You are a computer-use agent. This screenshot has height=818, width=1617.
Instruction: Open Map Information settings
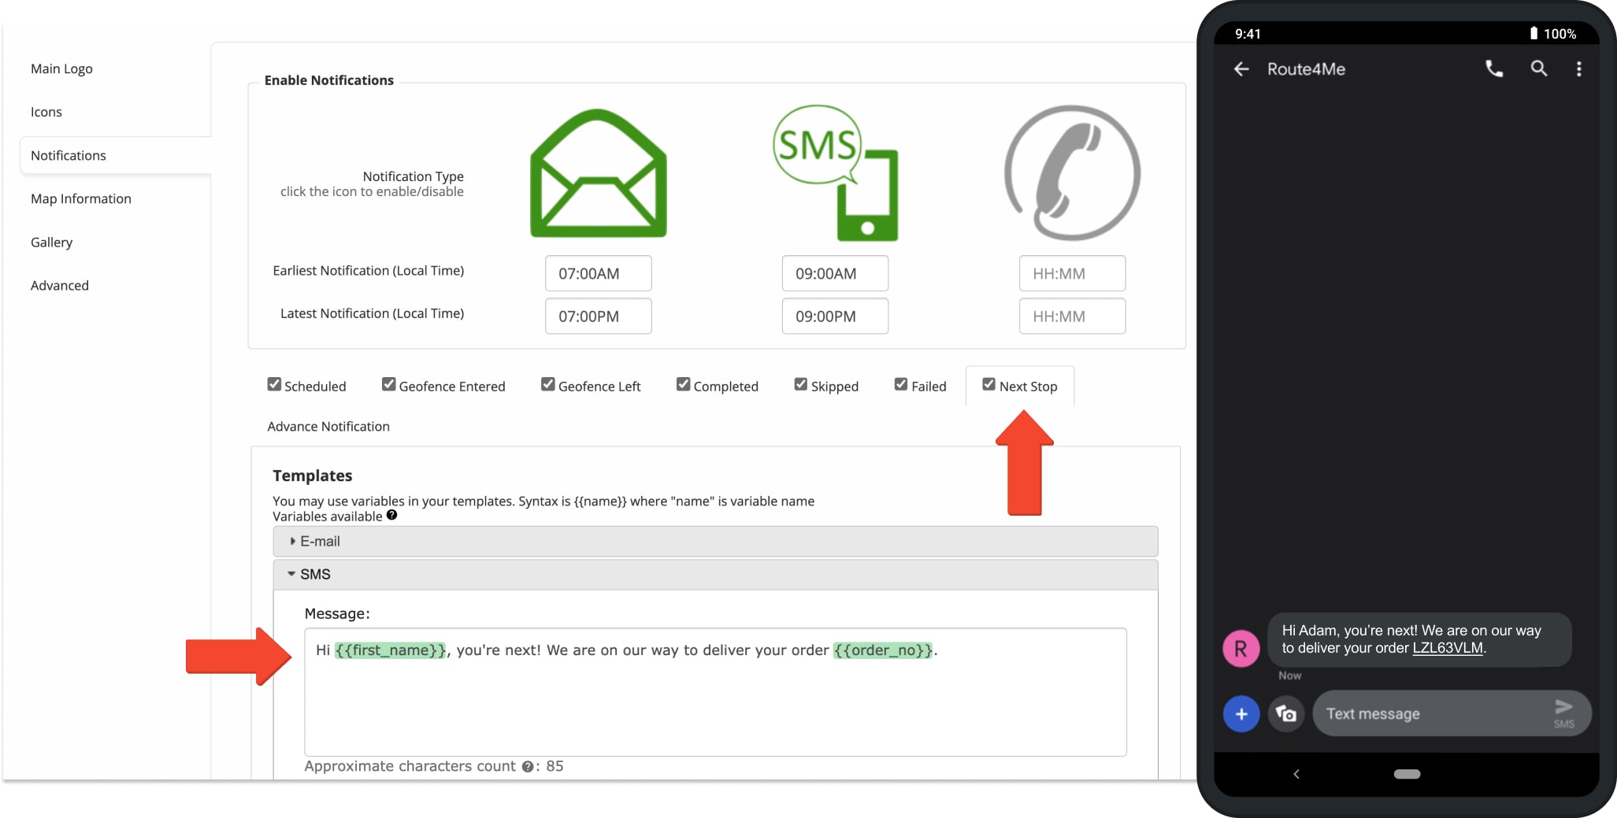[x=81, y=199]
